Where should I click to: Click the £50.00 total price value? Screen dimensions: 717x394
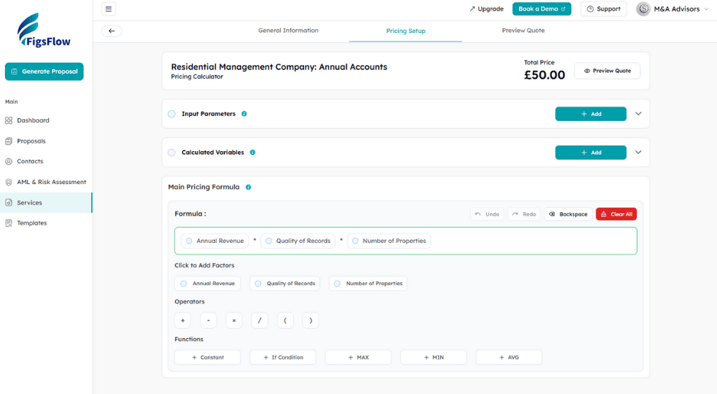tap(544, 75)
